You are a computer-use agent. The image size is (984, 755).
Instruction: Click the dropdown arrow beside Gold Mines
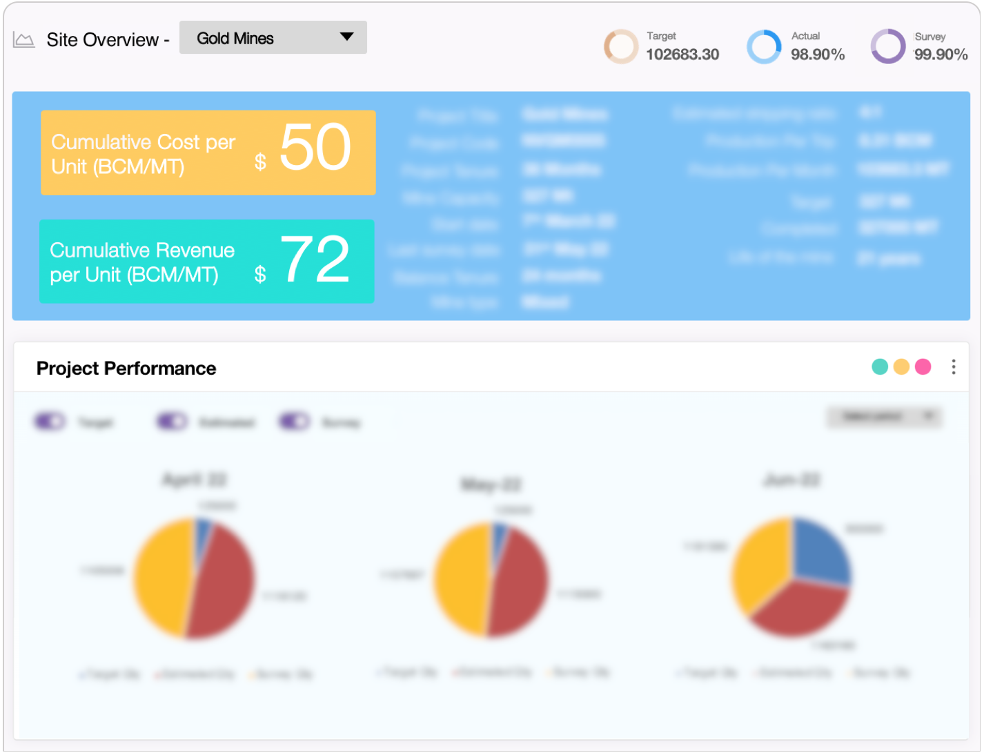(346, 37)
